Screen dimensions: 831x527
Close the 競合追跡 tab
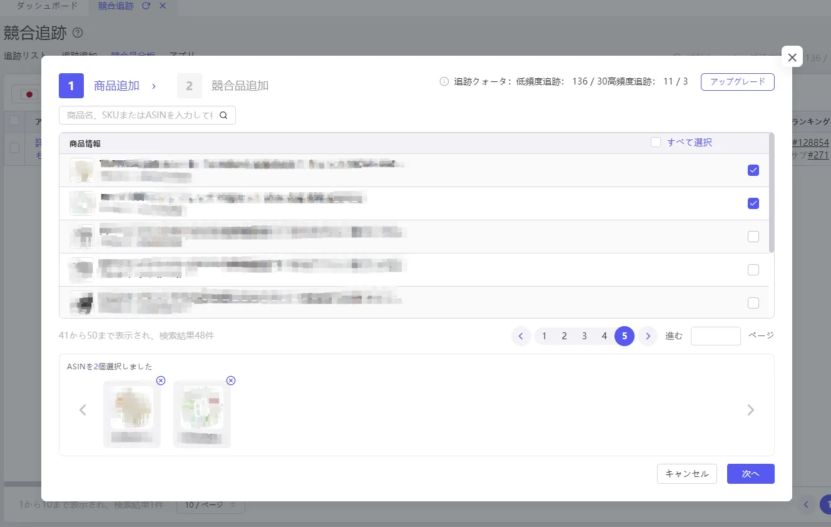pyautogui.click(x=163, y=6)
